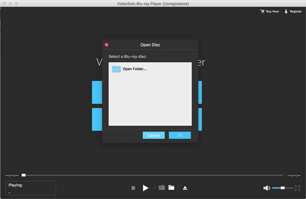306x199 pixels.
Task: Close the Open Disc dialog with red button
Action: (107, 45)
